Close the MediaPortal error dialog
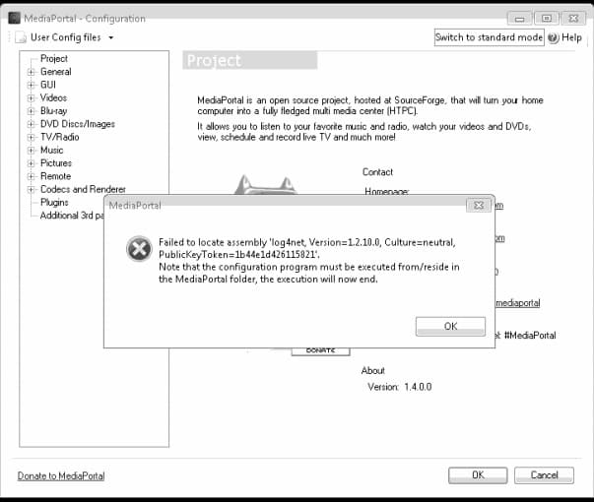Screen dimensions: 594x502 point(479,205)
